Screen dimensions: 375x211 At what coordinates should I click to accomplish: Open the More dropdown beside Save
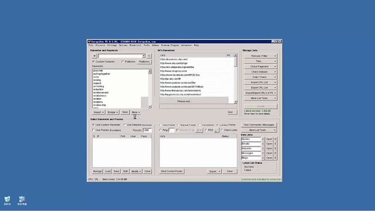point(135,112)
